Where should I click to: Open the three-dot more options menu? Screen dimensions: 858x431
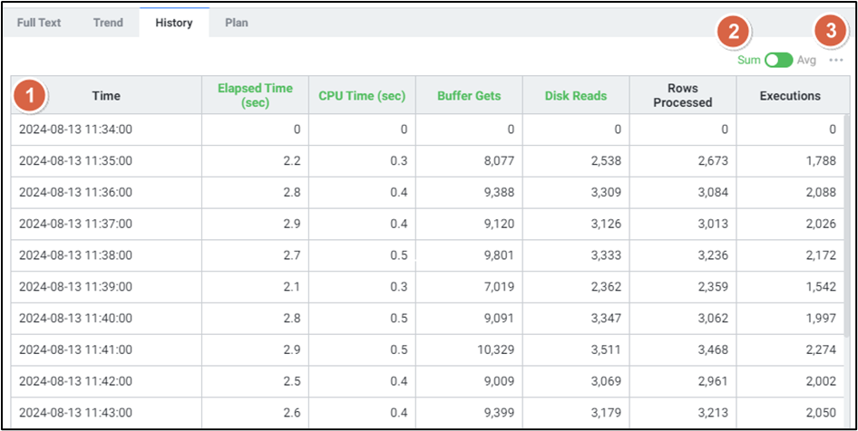point(836,61)
